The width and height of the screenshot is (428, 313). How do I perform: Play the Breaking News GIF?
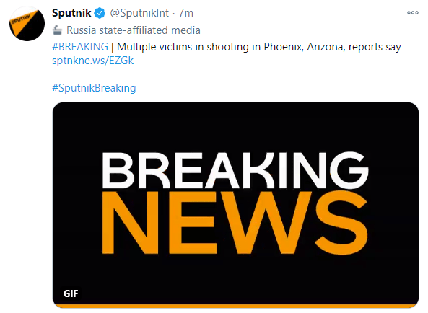click(x=235, y=206)
